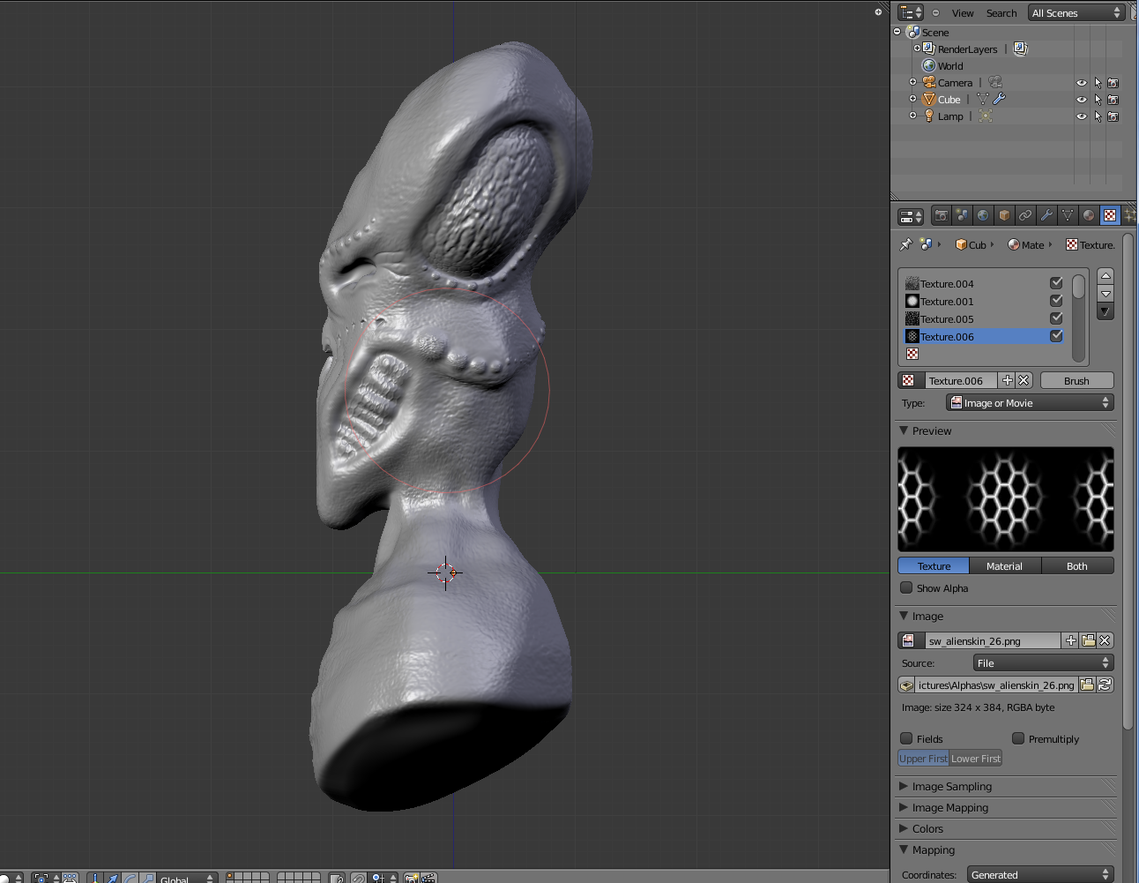Open the Global orientation dropdown
This screenshot has width=1139, height=883.
[187, 879]
